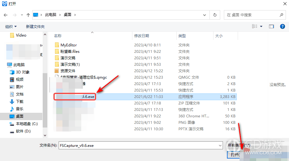Viewport: 289px width, 161px height.
Task: Select the 清理垃圾$.qmgc file
Action: [x=84, y=77]
